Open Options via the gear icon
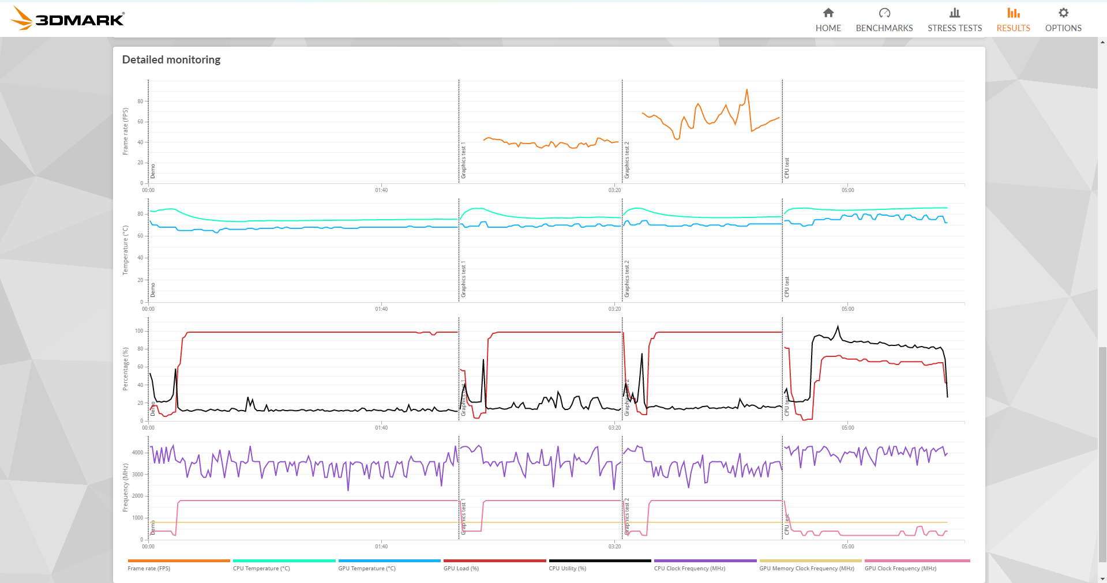1107x583 pixels. coord(1063,12)
